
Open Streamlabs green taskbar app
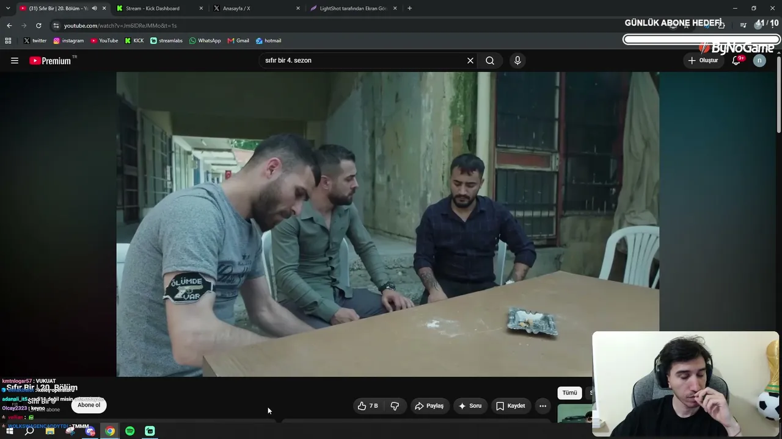(x=150, y=431)
